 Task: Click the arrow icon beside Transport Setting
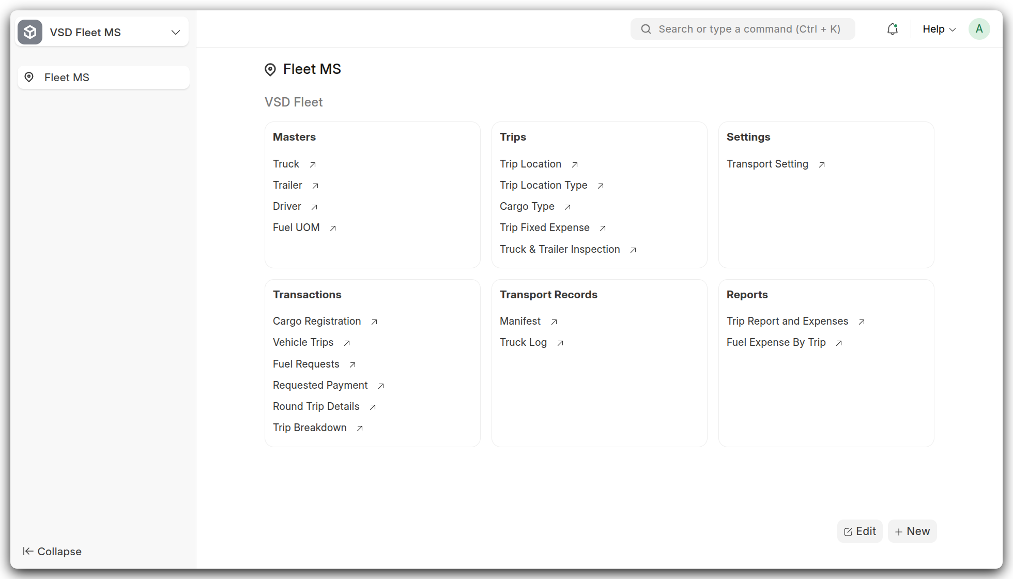point(822,165)
